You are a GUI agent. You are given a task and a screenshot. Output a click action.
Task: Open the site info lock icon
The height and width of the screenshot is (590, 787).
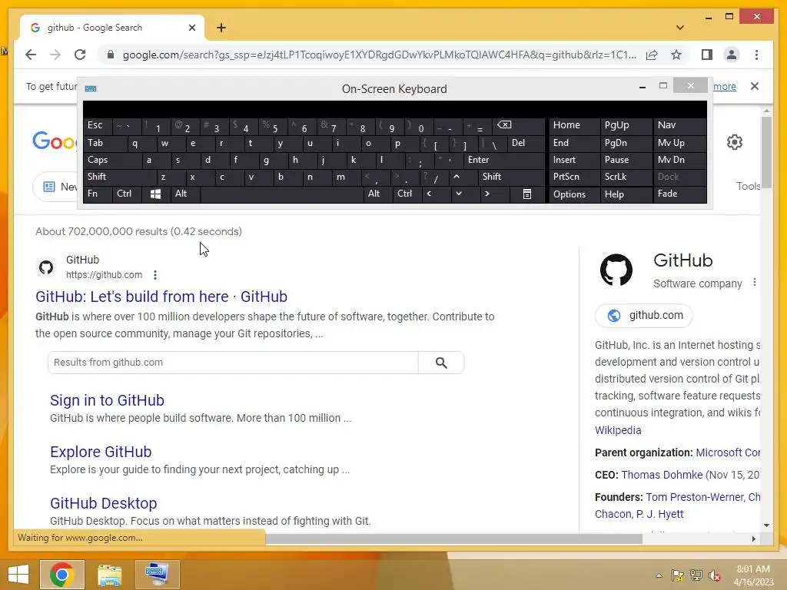[x=111, y=55]
